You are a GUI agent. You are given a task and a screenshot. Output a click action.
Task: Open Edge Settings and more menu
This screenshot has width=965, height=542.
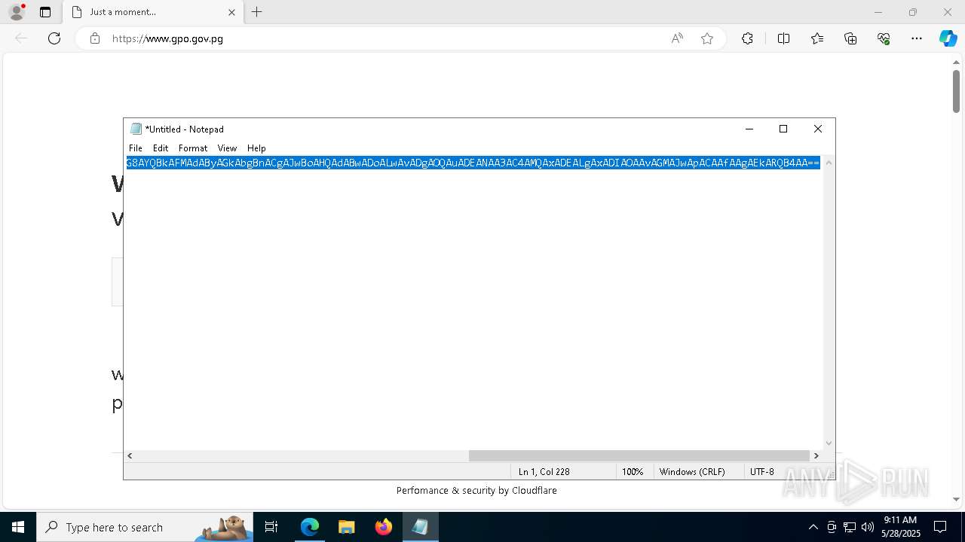[917, 38]
